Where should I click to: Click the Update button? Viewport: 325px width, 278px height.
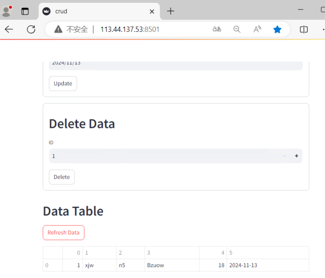point(63,83)
